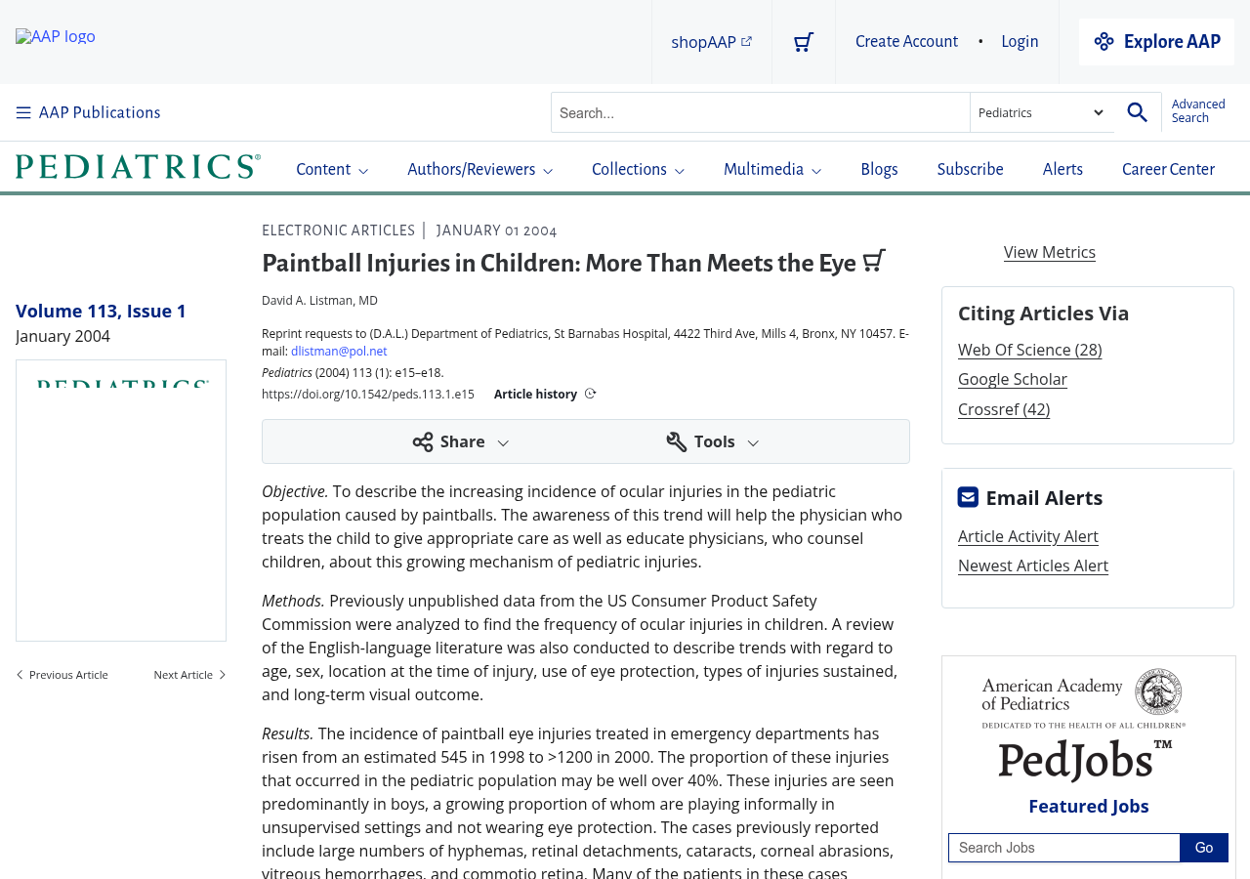Click author David A. Listman, MD
1250x879 pixels.
coord(319,301)
